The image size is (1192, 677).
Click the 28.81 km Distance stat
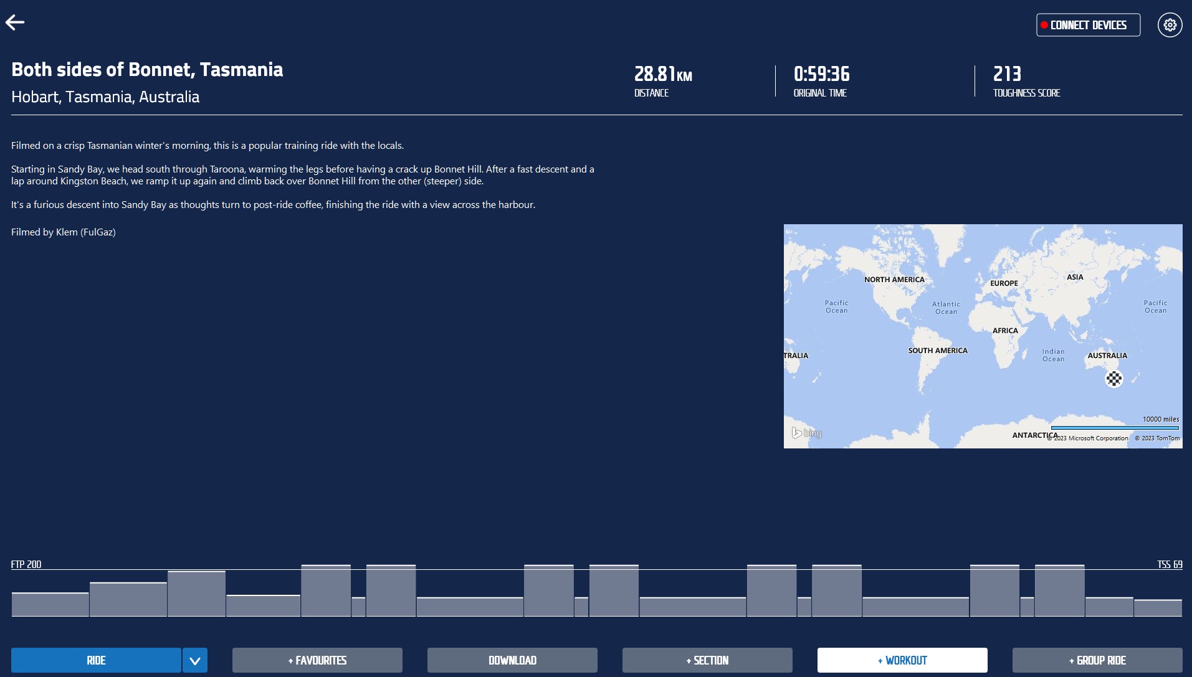(x=663, y=74)
